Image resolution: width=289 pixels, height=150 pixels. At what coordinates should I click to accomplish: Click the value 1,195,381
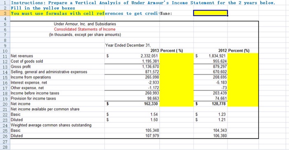coord(150,61)
